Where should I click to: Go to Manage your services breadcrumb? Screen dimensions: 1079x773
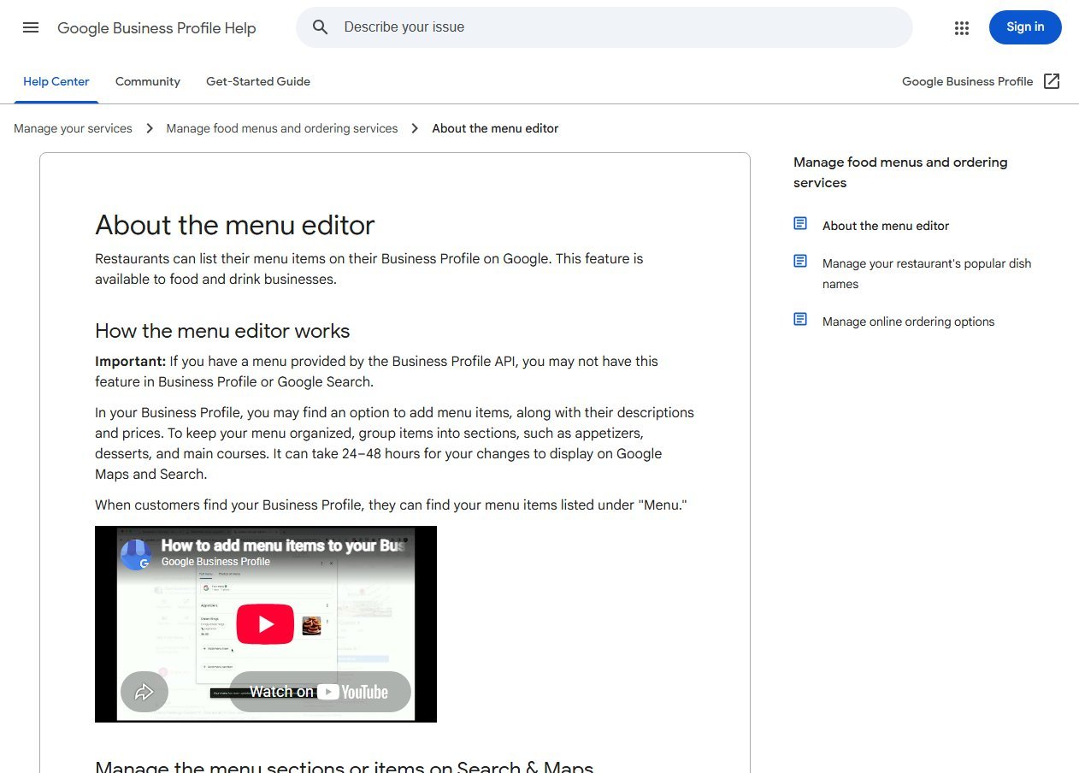pos(73,128)
